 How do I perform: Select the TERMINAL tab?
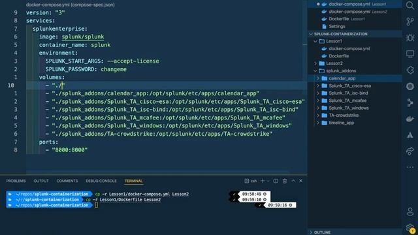point(133,181)
